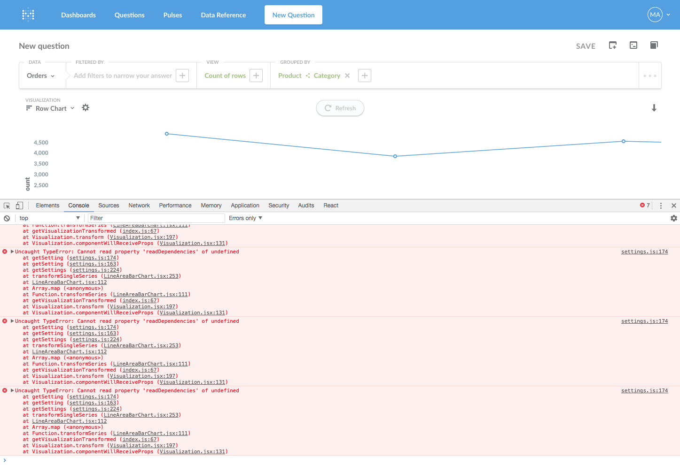Screen dimensions: 680x465
Task: Click the console Filter input field
Action: [x=156, y=218]
